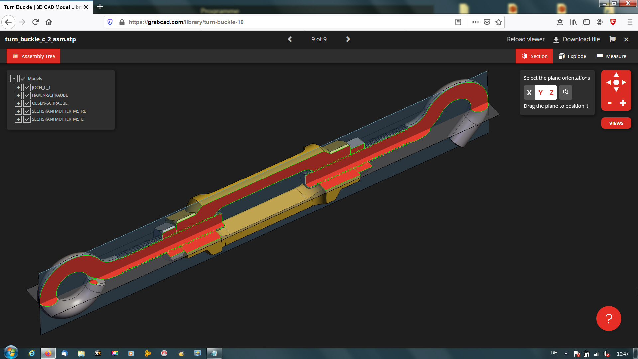Click the flip section plane icon
638x359 pixels.
pos(565,92)
